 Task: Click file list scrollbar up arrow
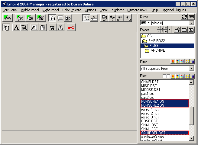pyautogui.click(x=191, y=82)
